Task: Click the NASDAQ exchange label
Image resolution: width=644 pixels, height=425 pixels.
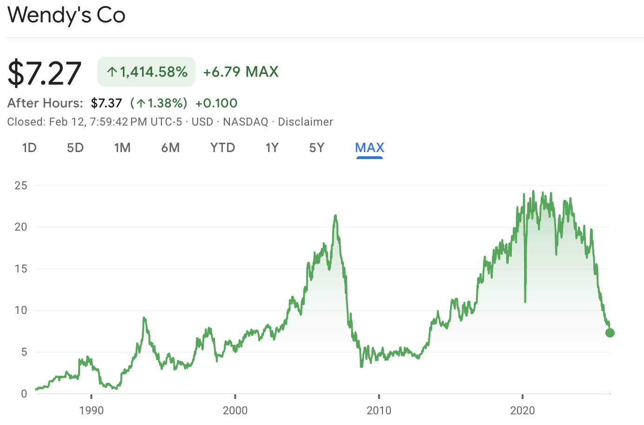Action: coord(245,122)
